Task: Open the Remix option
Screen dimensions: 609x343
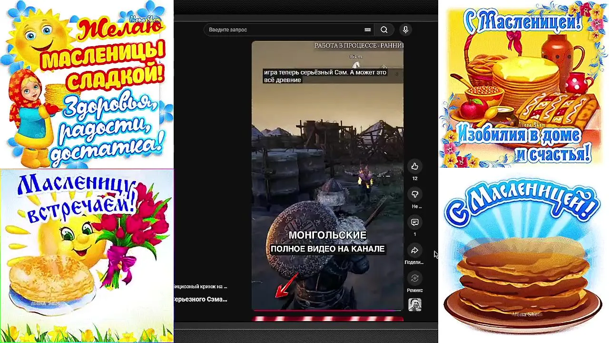Action: pos(415,278)
